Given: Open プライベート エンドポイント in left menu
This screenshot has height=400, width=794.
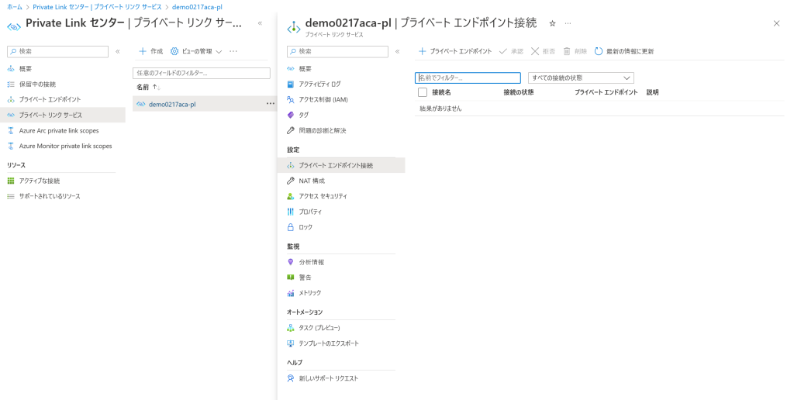Looking at the screenshot, I should coord(50,100).
